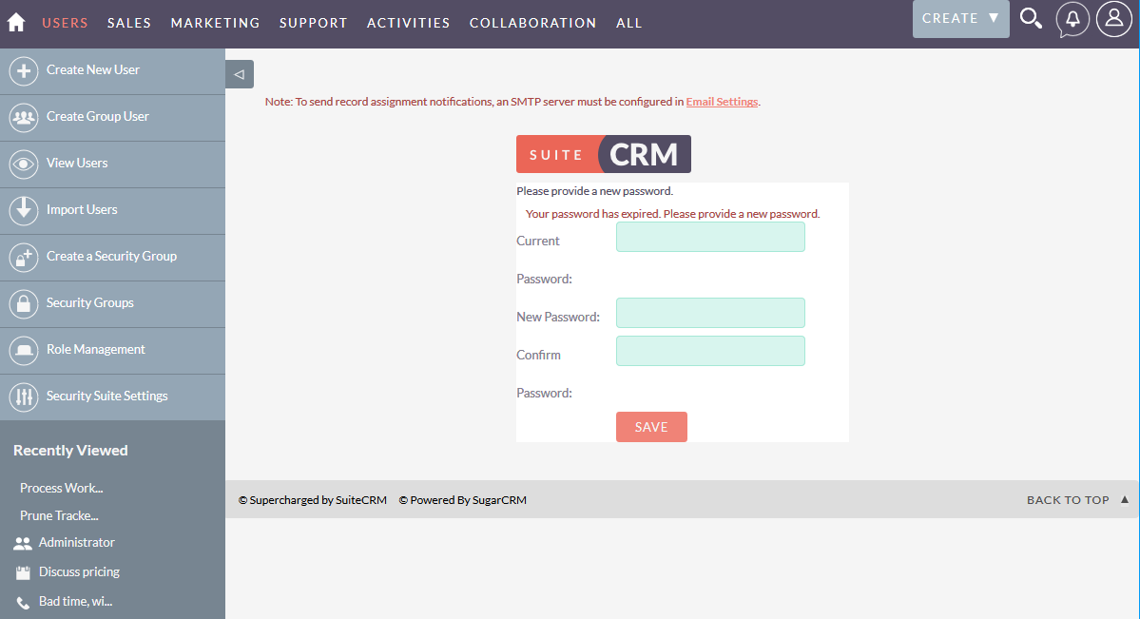1140x619 pixels.
Task: Open Role Management text link
Action: coord(96,349)
